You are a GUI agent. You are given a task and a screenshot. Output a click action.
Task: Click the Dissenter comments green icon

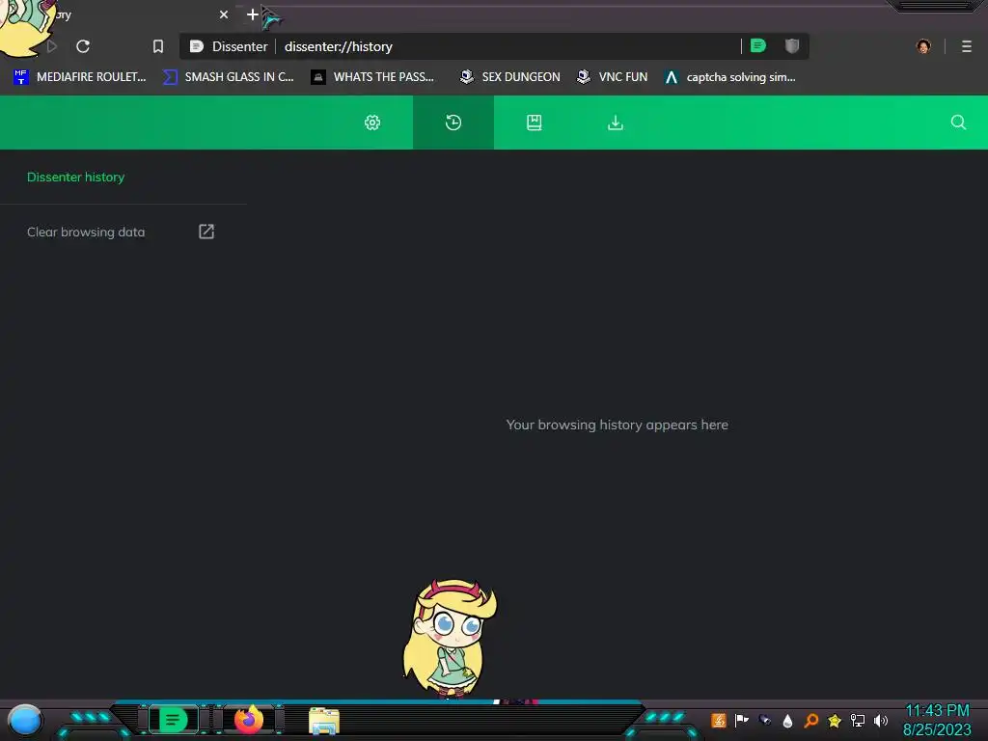(x=758, y=45)
